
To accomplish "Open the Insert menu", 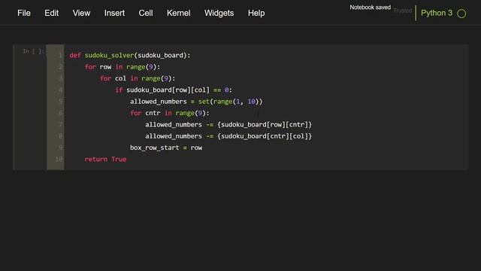I will (x=114, y=14).
